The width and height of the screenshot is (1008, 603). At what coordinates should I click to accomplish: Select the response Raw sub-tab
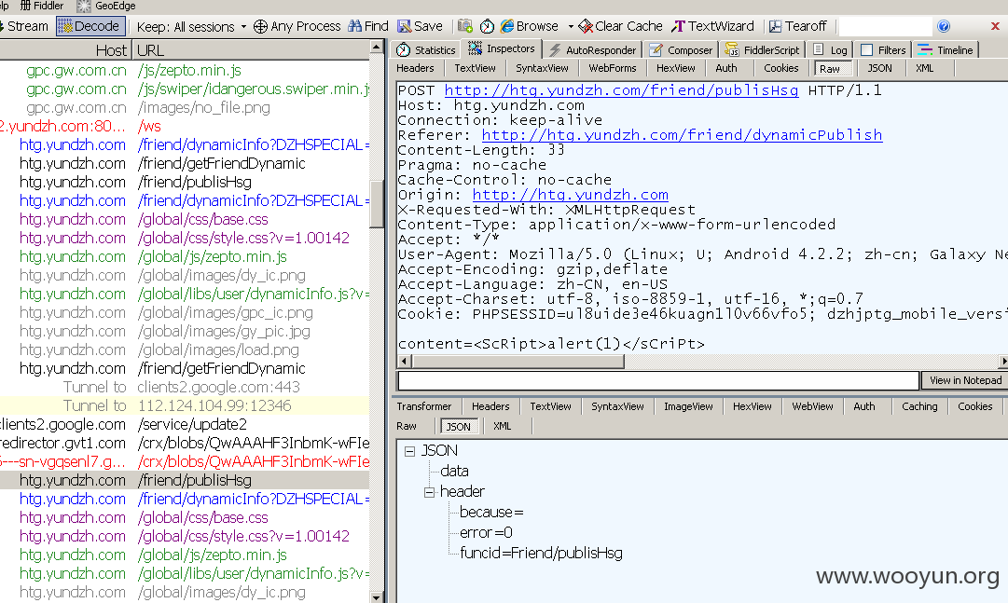click(407, 426)
